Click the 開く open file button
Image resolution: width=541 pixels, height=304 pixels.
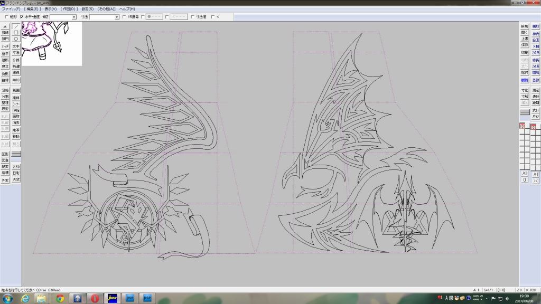pyautogui.click(x=525, y=33)
